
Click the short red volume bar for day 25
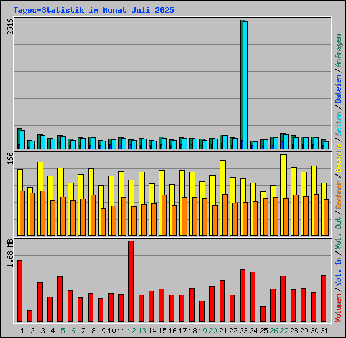pos(263,314)
